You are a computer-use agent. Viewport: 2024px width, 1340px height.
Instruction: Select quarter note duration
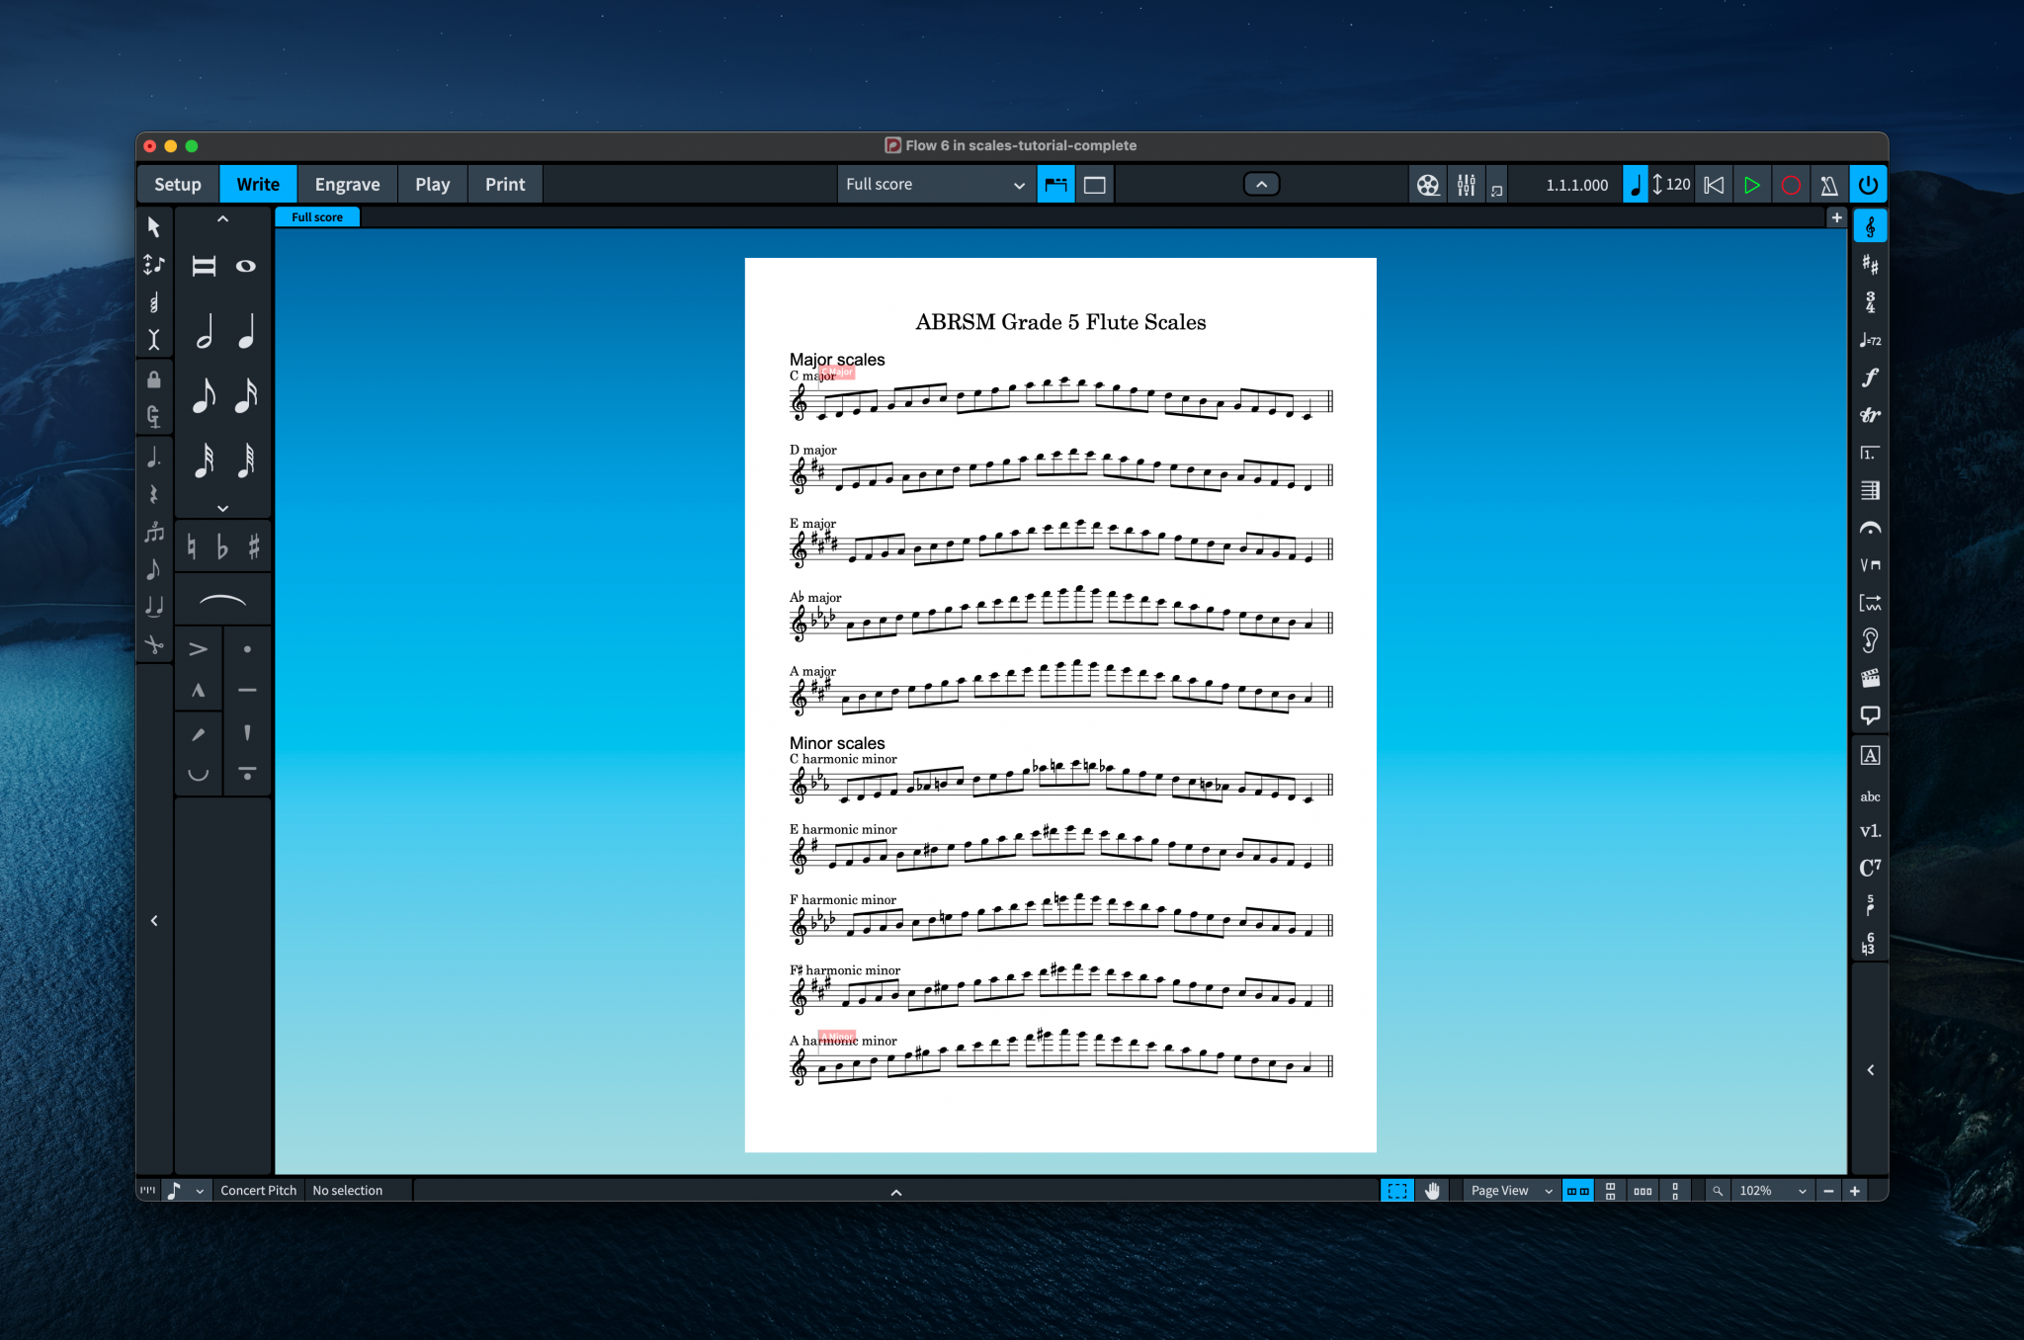coord(246,331)
